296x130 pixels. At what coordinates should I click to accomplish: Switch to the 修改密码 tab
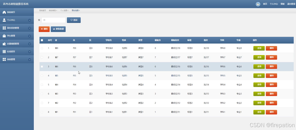[x=52, y=11]
